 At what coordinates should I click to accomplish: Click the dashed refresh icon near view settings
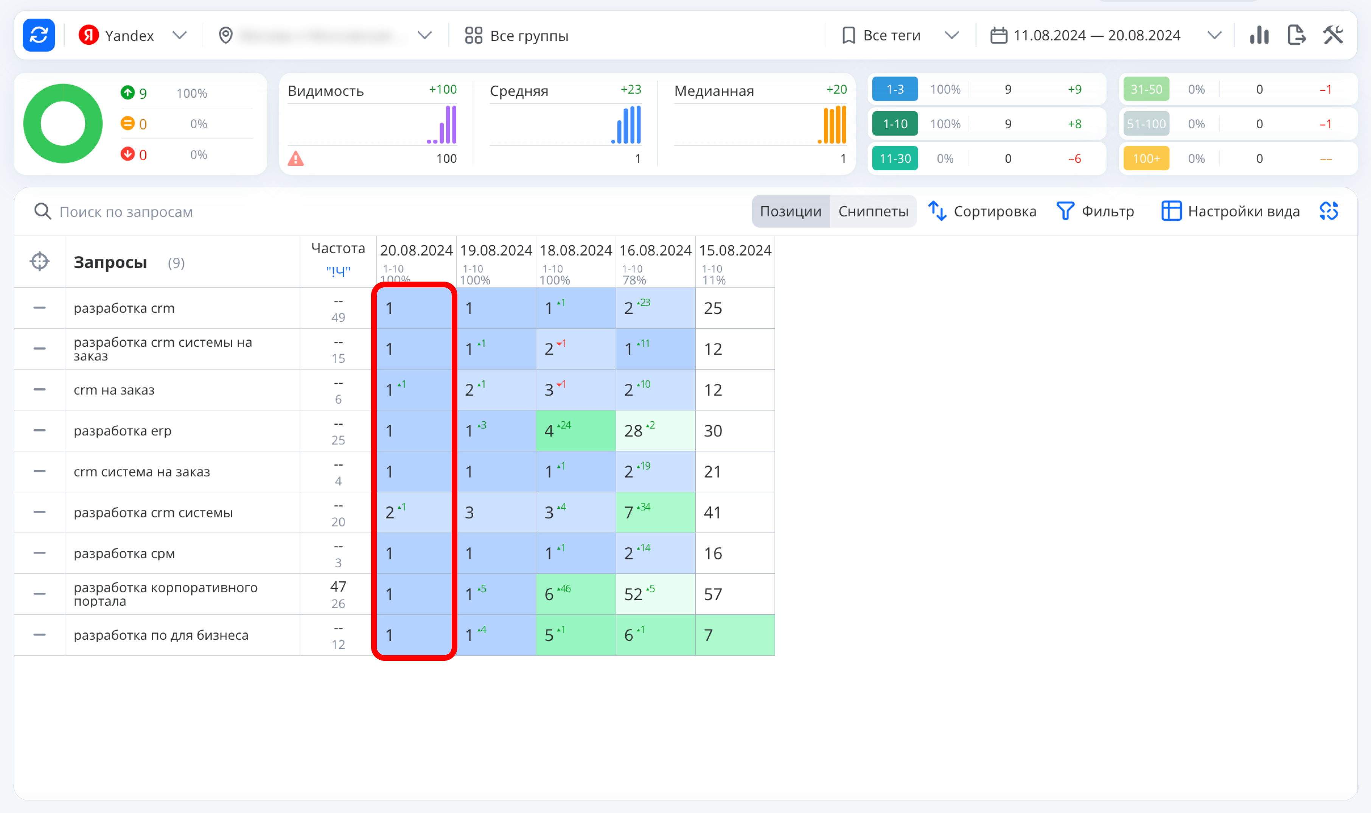(x=1329, y=212)
